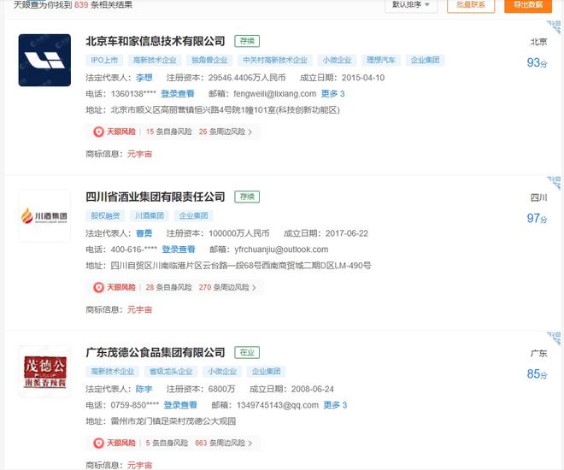The width and height of the screenshot is (564, 470).
Task: Click 天眼风险 icon for 北京车和家
Action: tap(98, 132)
